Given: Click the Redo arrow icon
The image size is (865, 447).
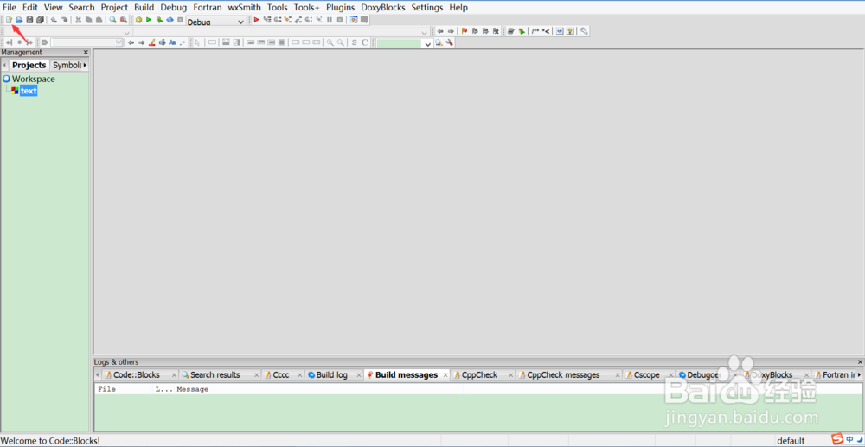Looking at the screenshot, I should click(x=65, y=20).
